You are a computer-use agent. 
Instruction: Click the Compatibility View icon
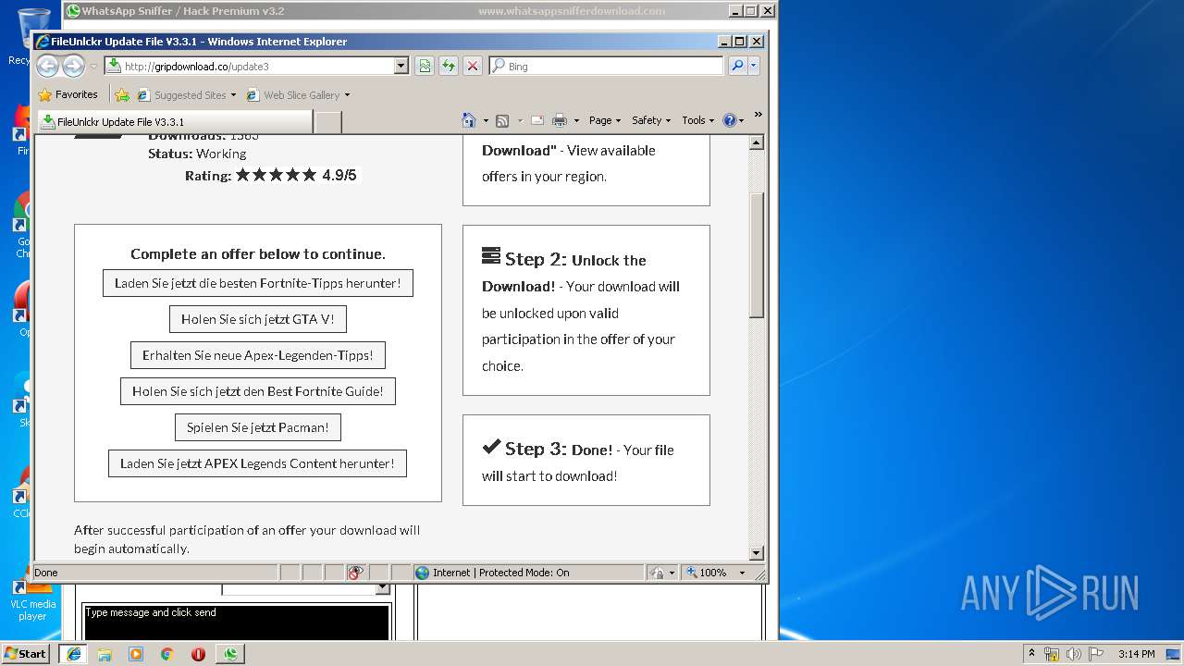(424, 66)
